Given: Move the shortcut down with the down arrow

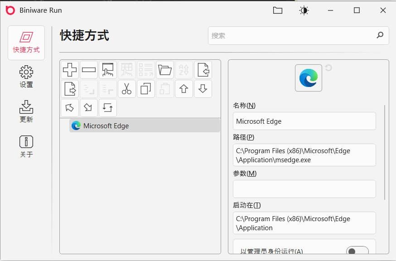Looking at the screenshot, I should coord(203,89).
